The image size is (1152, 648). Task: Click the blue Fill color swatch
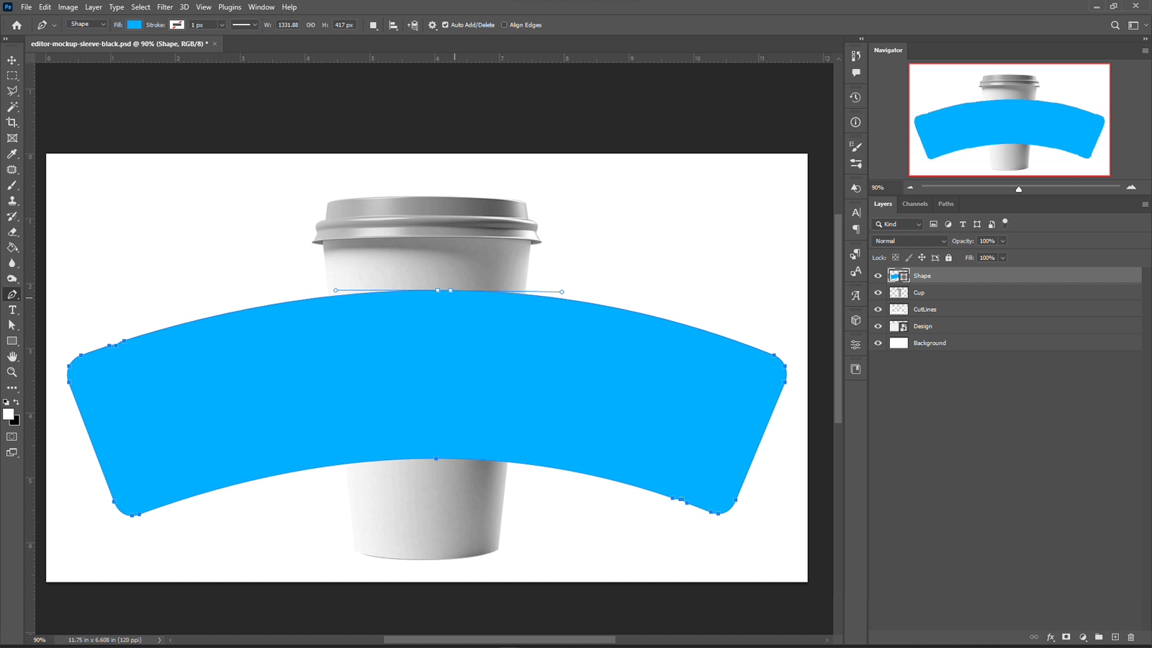coord(133,24)
